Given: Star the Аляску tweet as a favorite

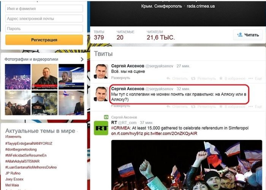Looking at the screenshot, I should pos(232,106).
